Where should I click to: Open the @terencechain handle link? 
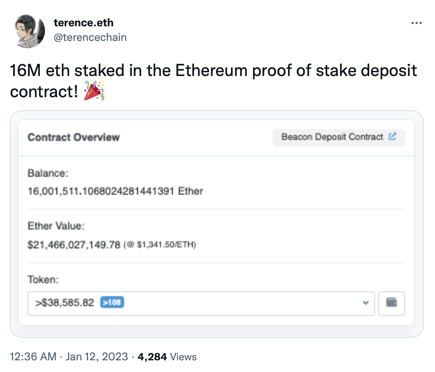point(90,37)
